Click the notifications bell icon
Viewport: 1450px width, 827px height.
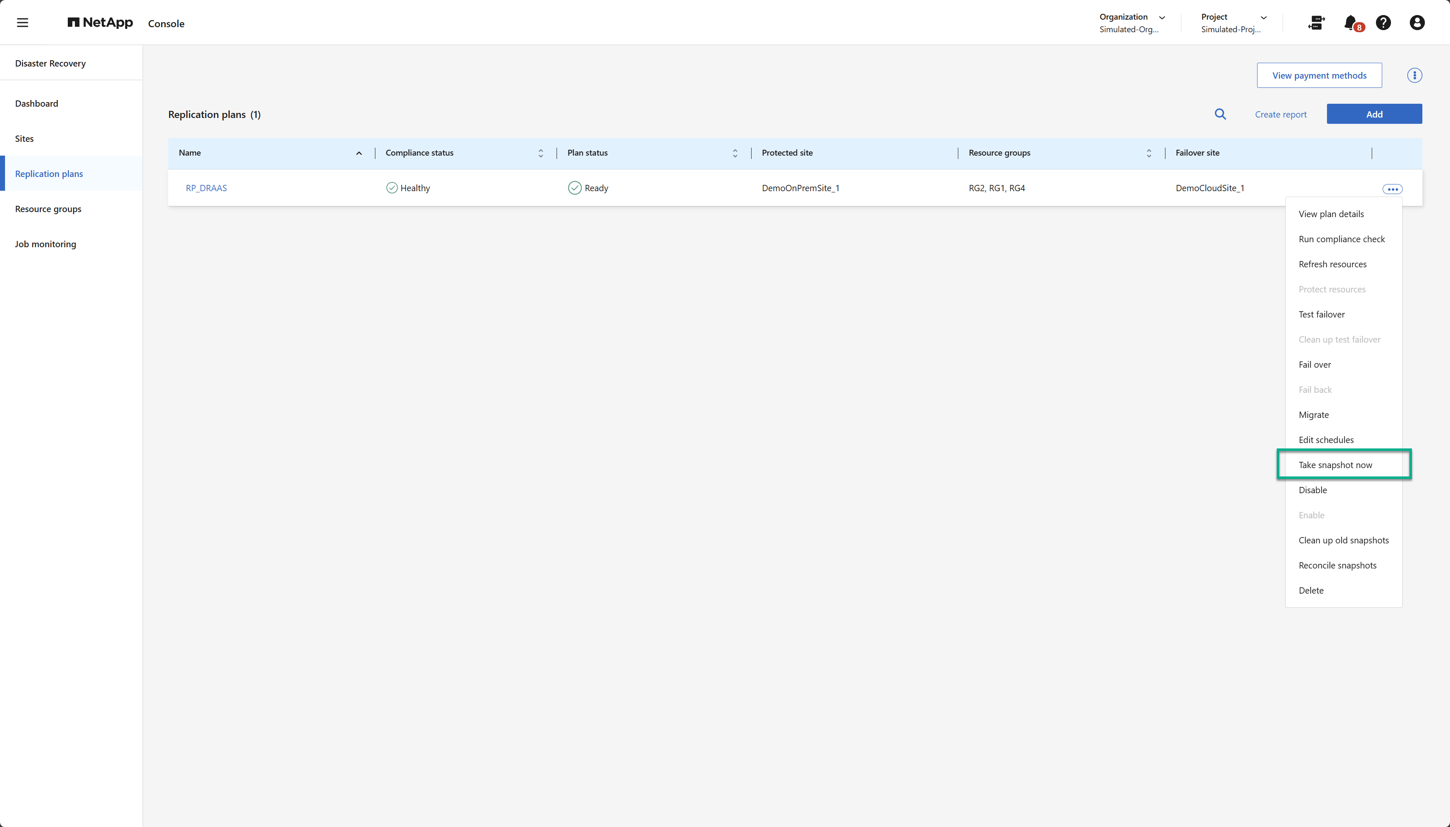(x=1350, y=23)
